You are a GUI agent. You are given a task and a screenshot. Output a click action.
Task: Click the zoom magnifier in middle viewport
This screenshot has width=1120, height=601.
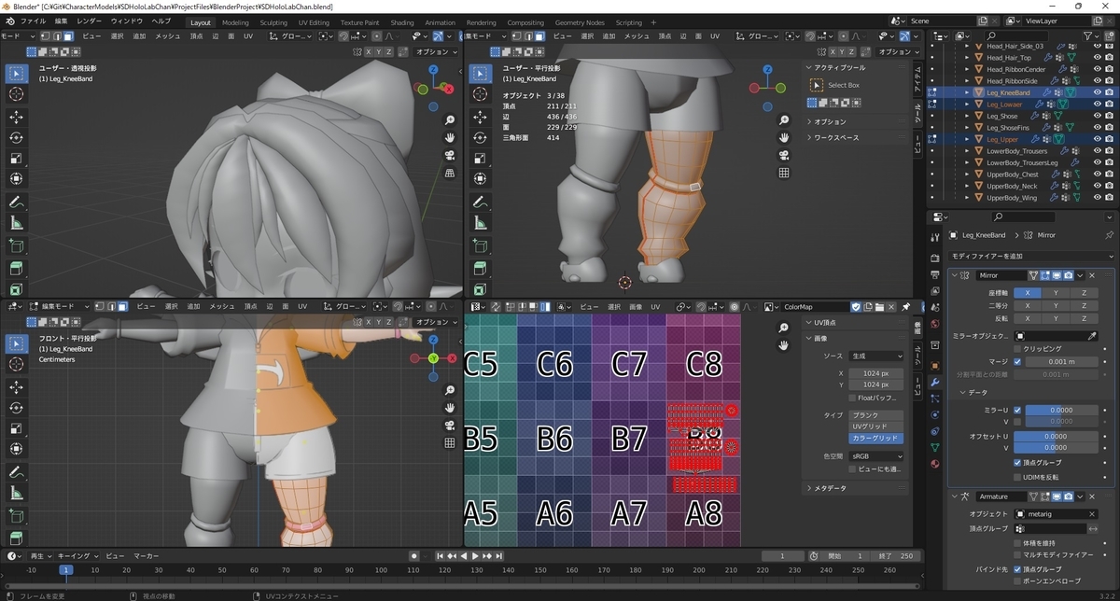tap(784, 120)
